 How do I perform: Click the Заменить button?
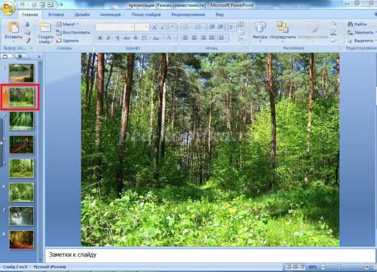coord(360,33)
